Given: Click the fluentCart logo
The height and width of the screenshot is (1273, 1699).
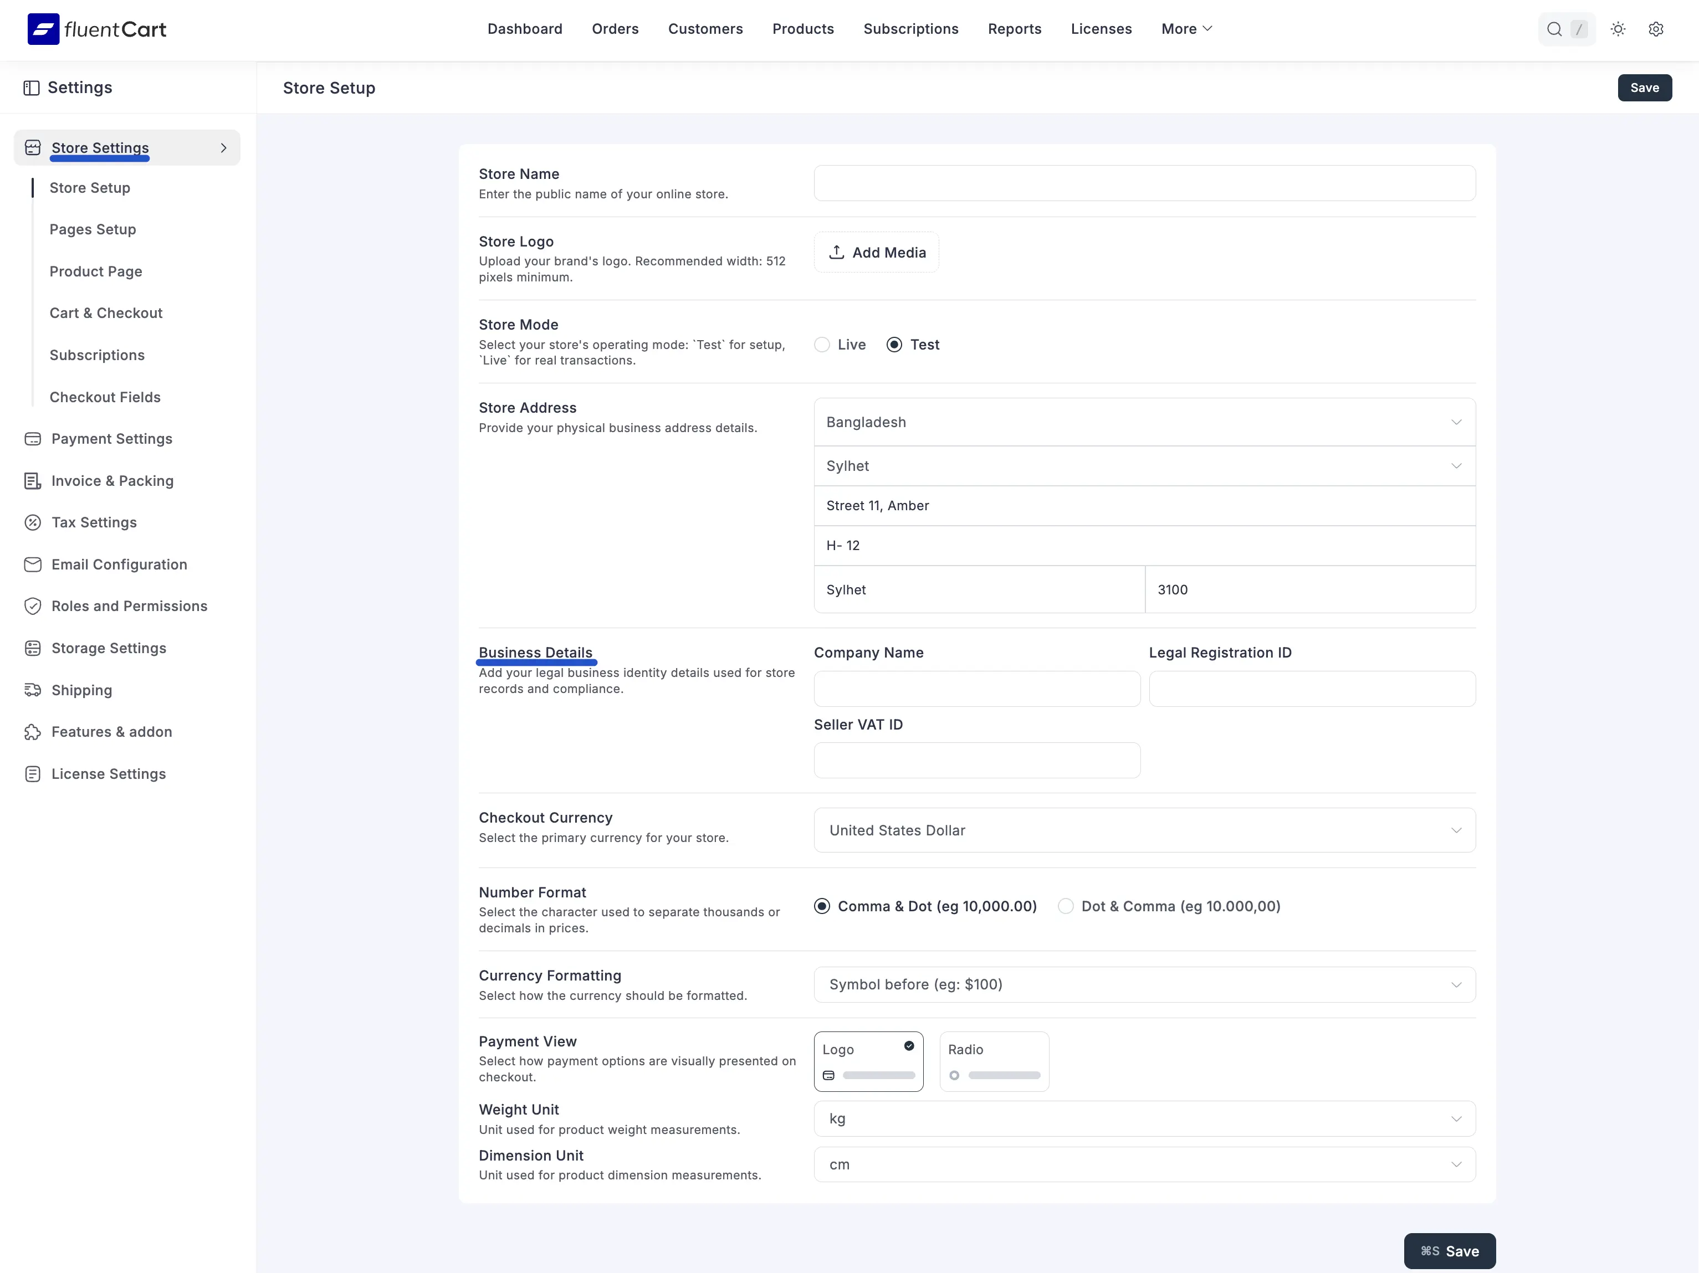Looking at the screenshot, I should tap(97, 29).
